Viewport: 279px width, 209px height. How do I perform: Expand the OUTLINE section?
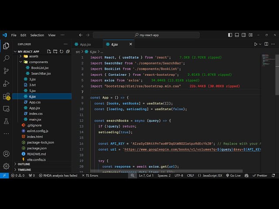tap(24, 164)
